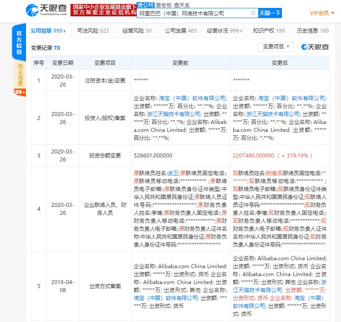Click the value 526601.000000
The height and width of the screenshot is (322, 341).
coord(153,155)
